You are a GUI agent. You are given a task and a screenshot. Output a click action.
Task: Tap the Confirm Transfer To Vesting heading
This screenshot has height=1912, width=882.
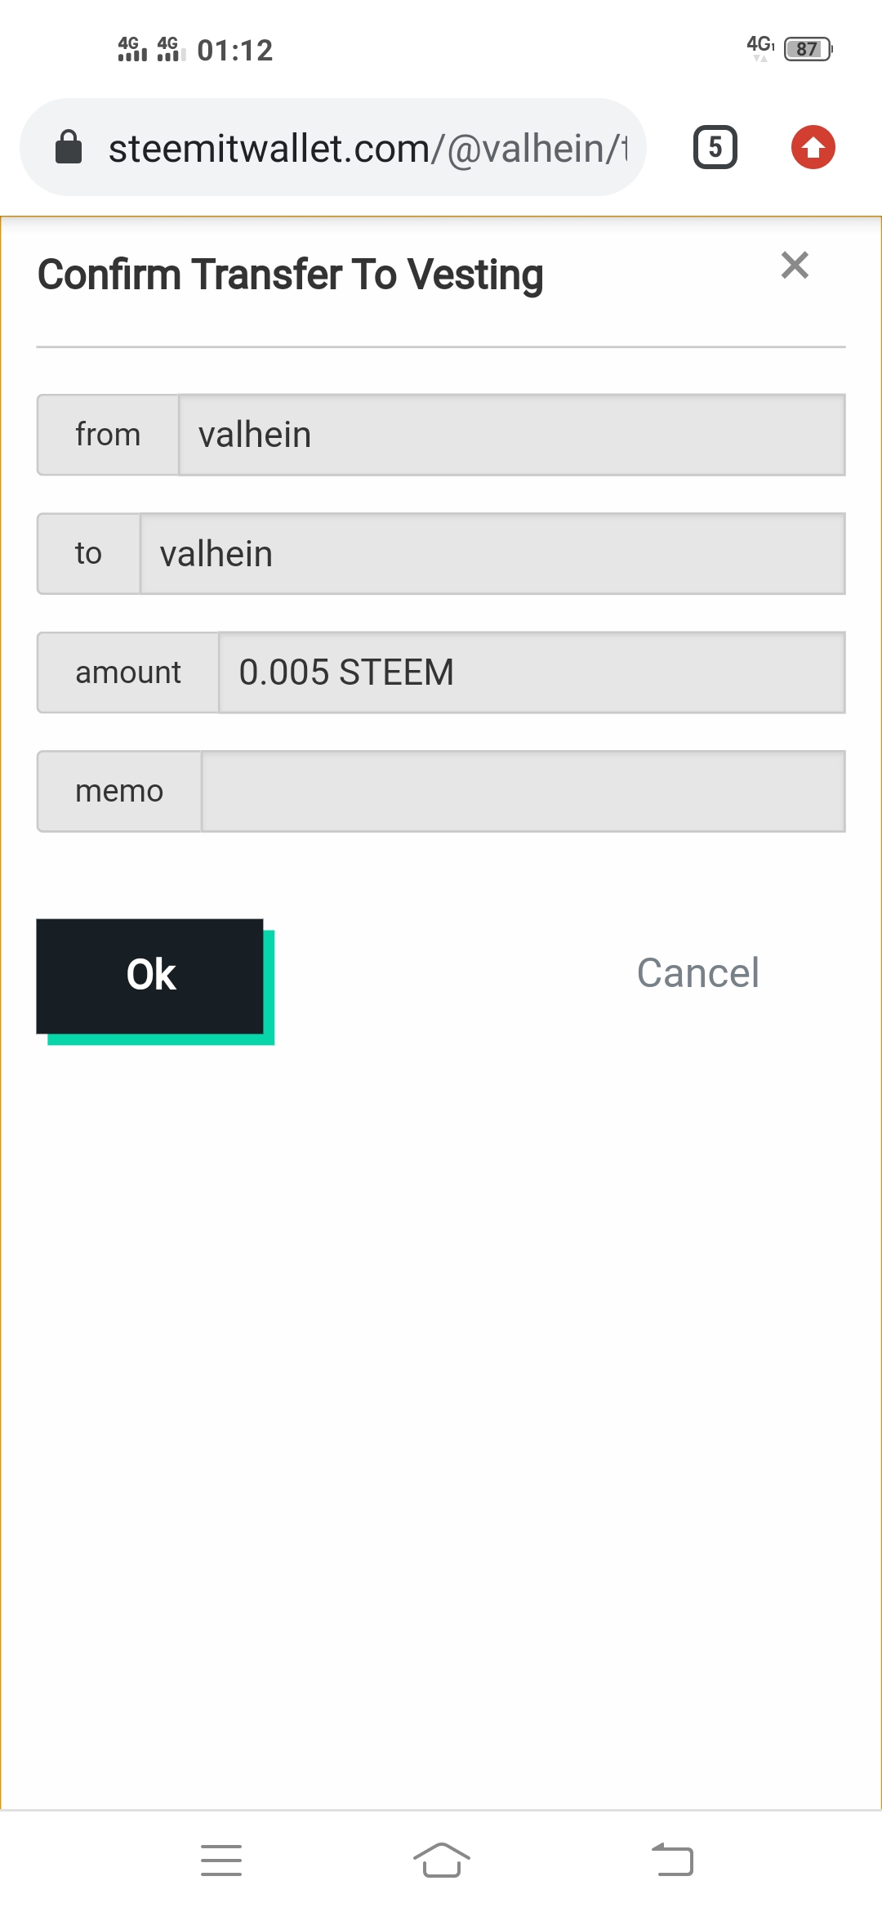291,275
